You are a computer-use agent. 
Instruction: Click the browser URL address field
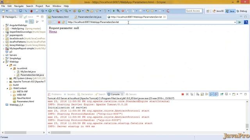click(150, 22)
